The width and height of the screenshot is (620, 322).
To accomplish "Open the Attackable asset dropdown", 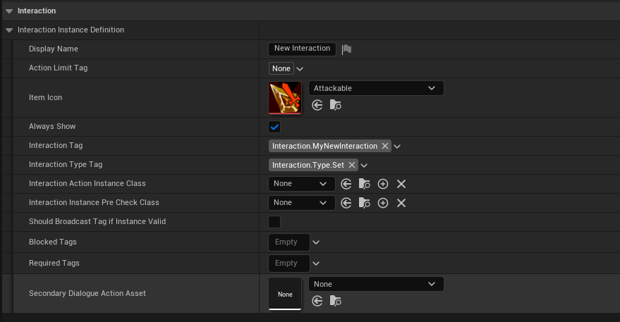I will (x=376, y=88).
